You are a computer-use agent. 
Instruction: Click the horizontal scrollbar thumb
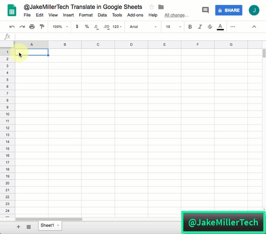pyautogui.click(x=49, y=219)
